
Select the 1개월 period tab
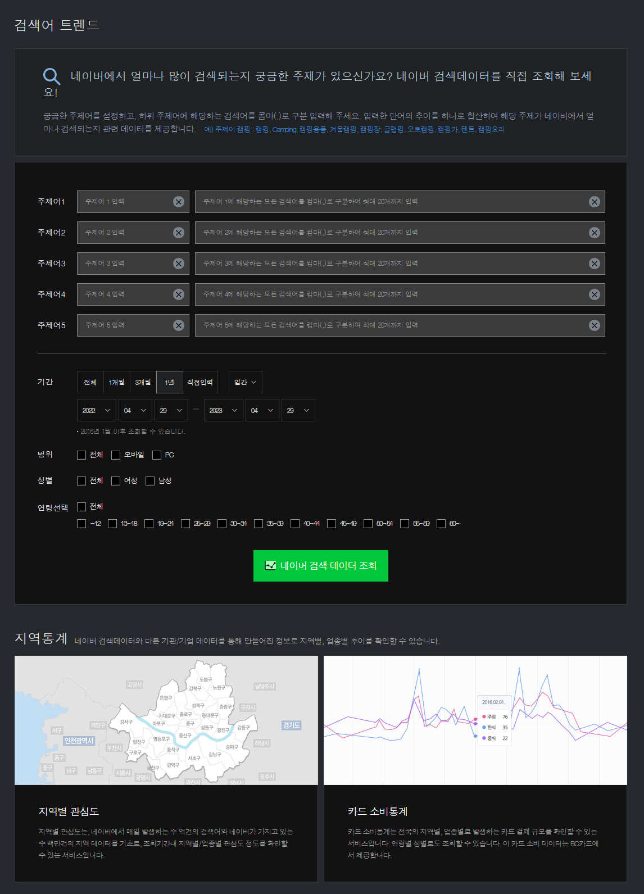tap(117, 382)
